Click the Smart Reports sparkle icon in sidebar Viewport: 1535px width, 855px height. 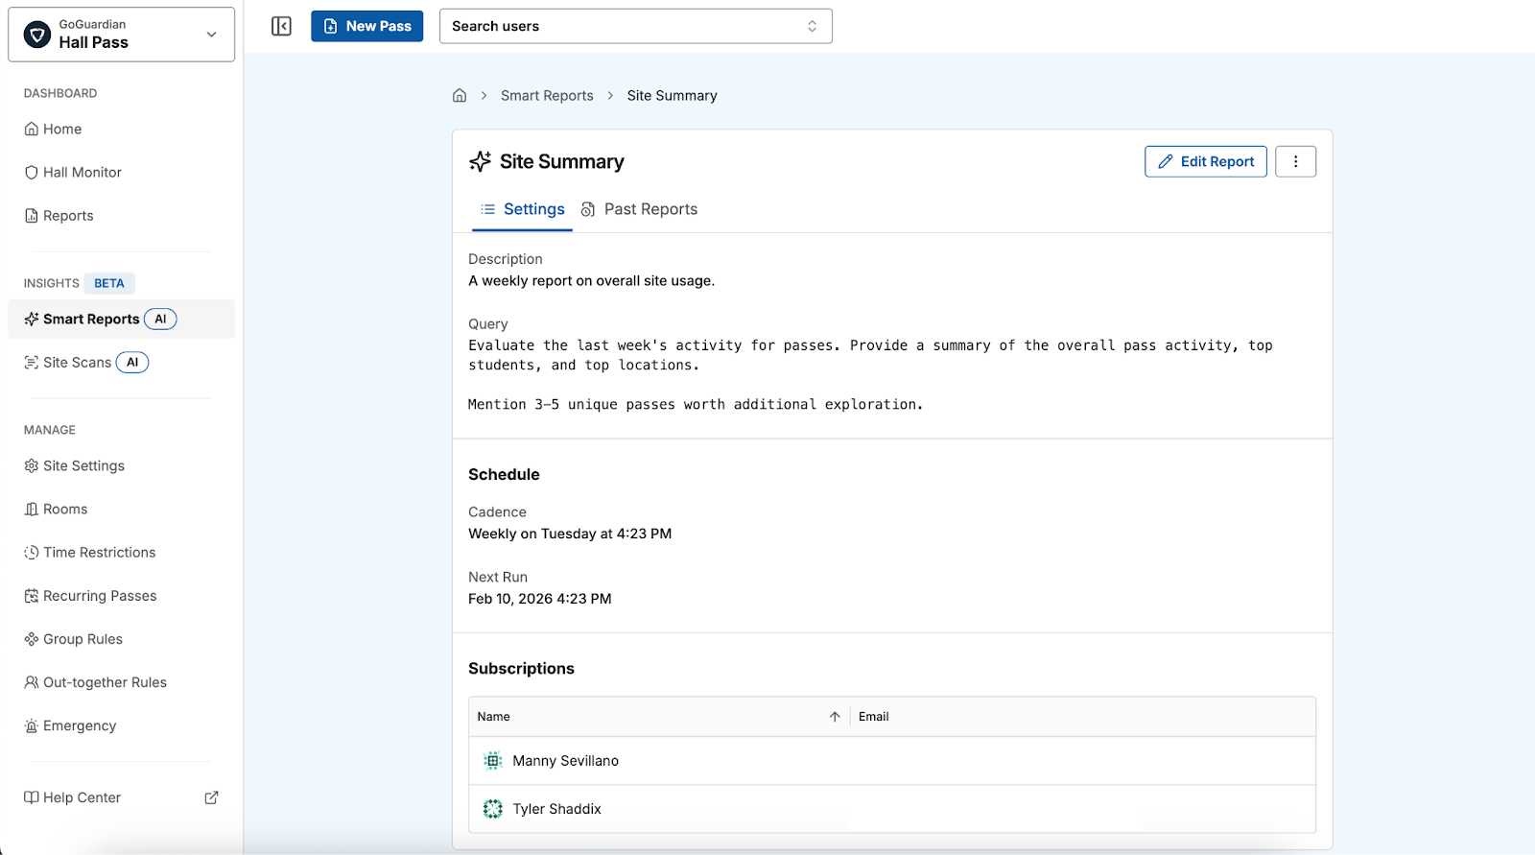point(32,319)
